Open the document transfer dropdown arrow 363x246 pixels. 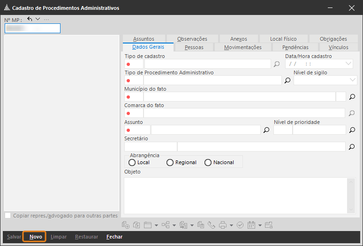coord(192,225)
